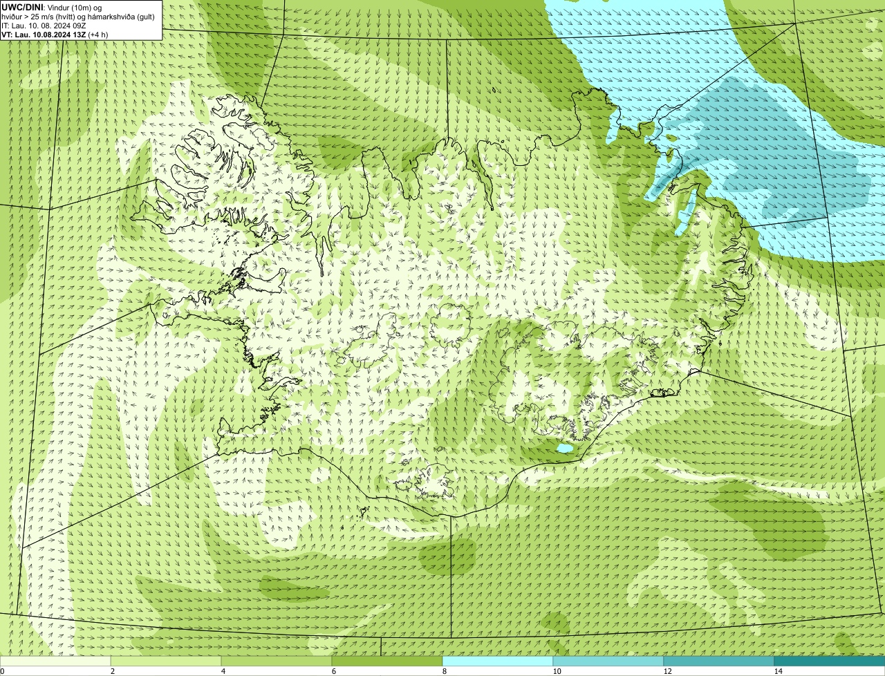This screenshot has height=676, width=885.
Task: Click the 2–4 m/s light green legend swatch
Action: tap(166, 661)
